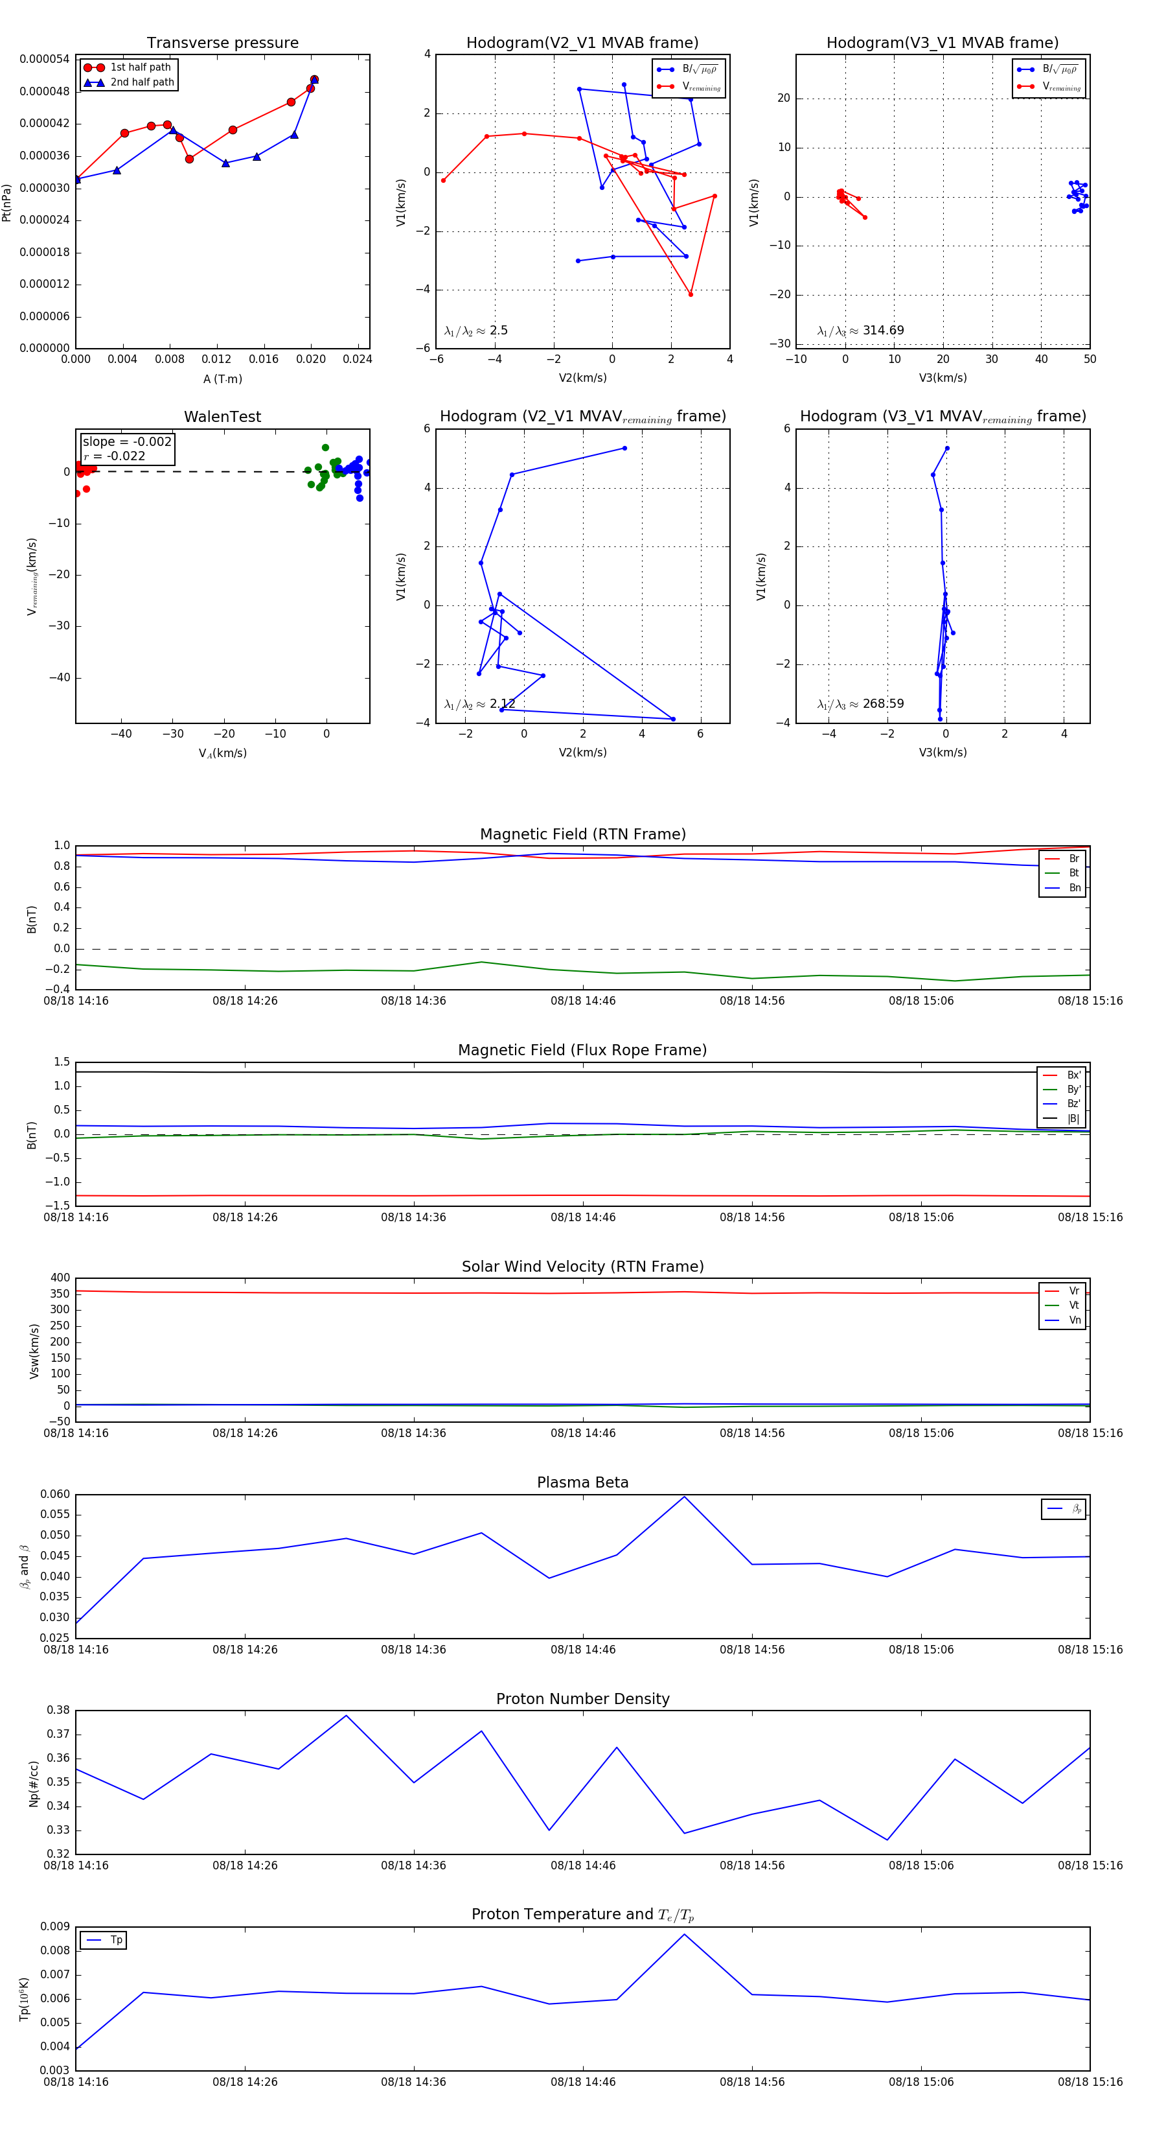Select "08/18 15:16" tick under Proton Temperature plot
This screenshot has width=1166, height=2139.
(1090, 2082)
